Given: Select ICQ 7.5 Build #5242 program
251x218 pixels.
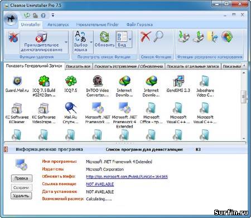Looking at the screenshot, I should [44, 86].
